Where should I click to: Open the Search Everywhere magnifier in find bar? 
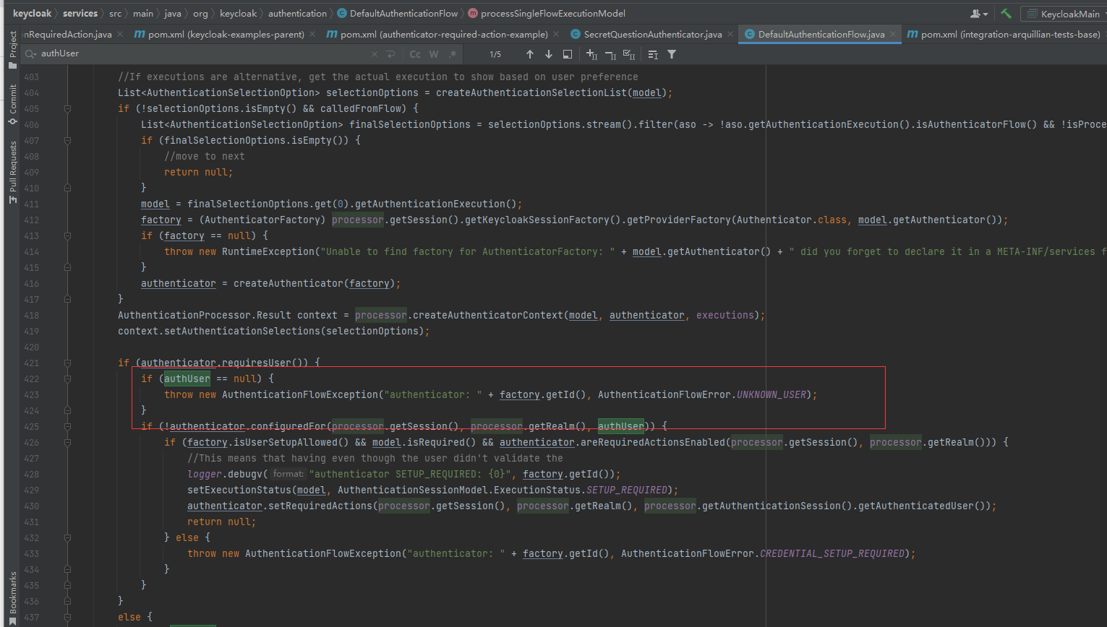click(x=30, y=53)
